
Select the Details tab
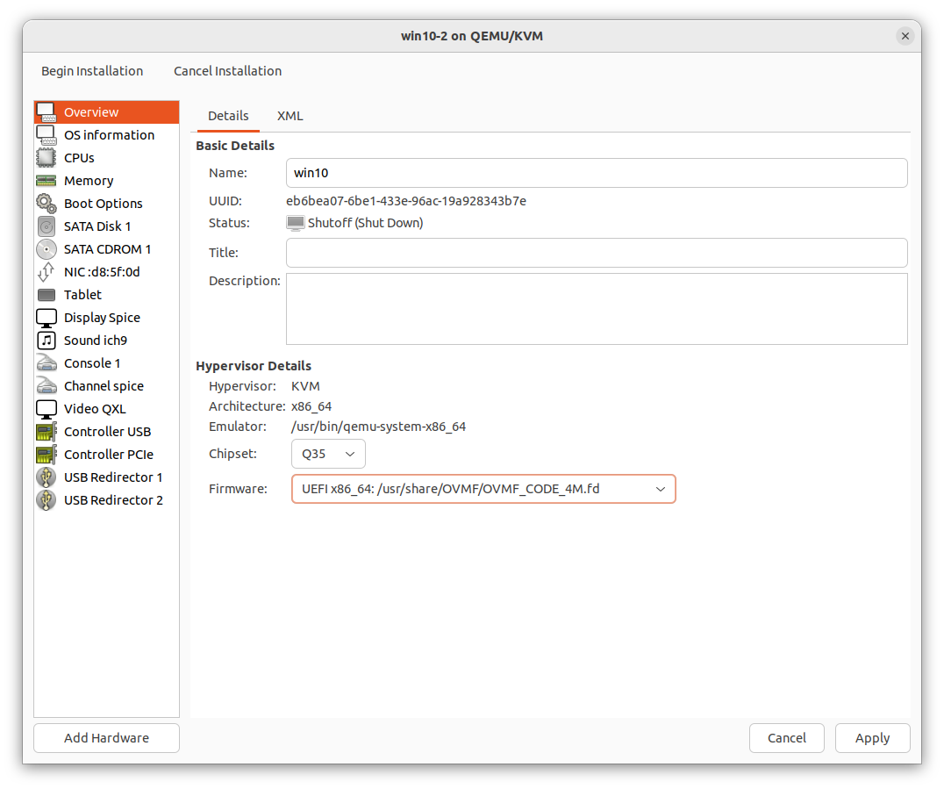pos(228,115)
